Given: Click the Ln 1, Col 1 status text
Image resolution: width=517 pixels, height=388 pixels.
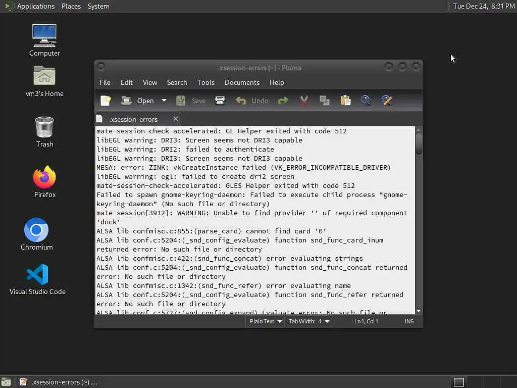Looking at the screenshot, I should [x=366, y=321].
